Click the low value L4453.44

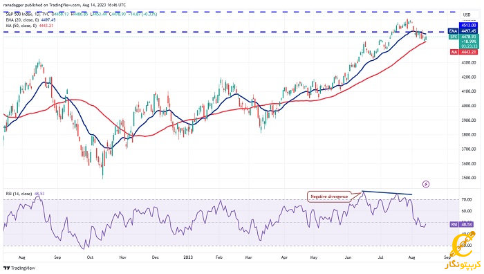coord(98,15)
